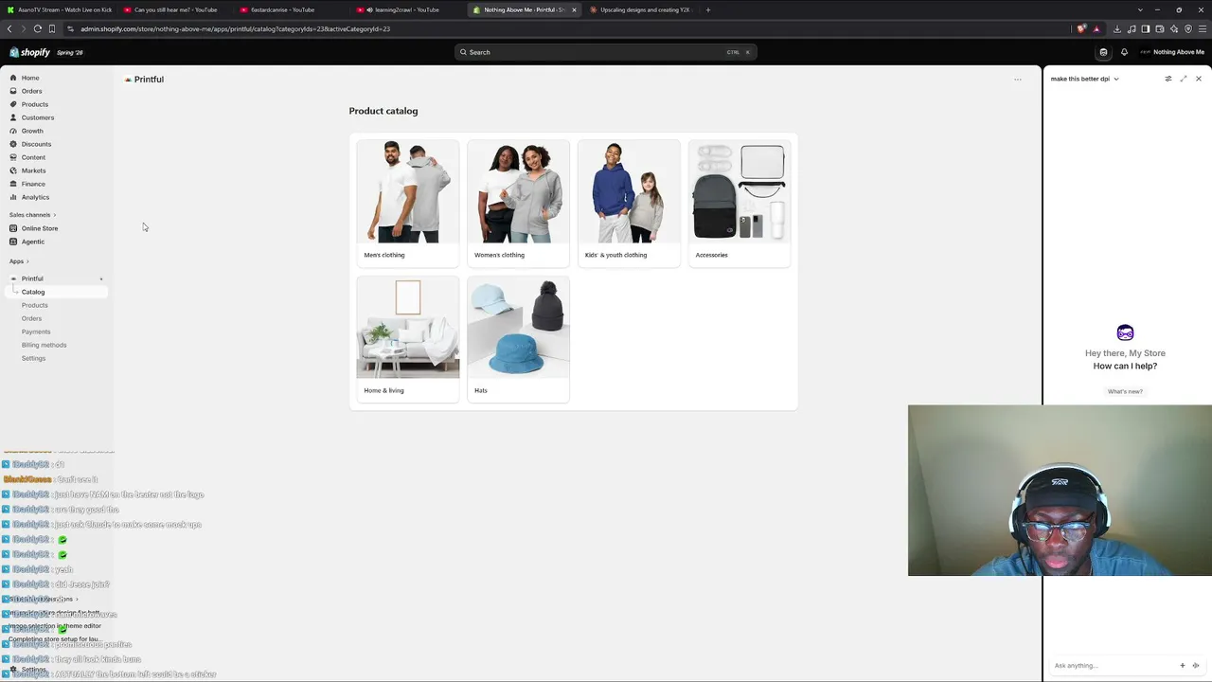Open the Brave Shields lion icon

1081,28
